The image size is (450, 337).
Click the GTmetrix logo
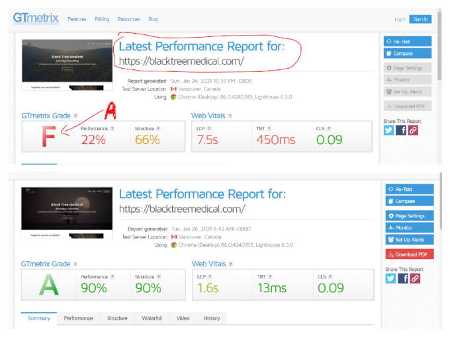click(36, 18)
